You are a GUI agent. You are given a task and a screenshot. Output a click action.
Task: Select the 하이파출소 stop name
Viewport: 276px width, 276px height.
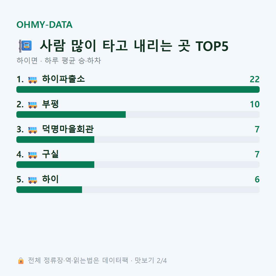pyautogui.click(x=64, y=79)
